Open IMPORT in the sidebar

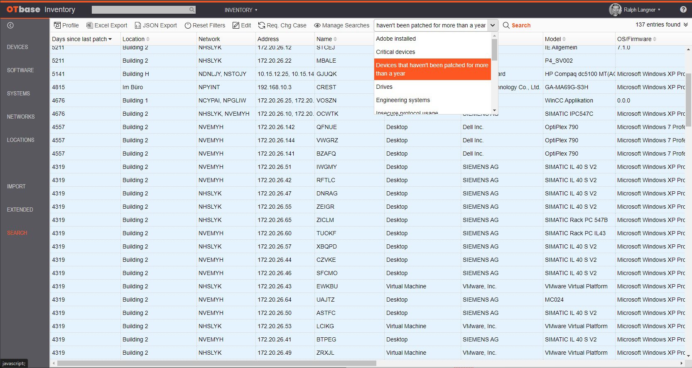[x=16, y=186]
